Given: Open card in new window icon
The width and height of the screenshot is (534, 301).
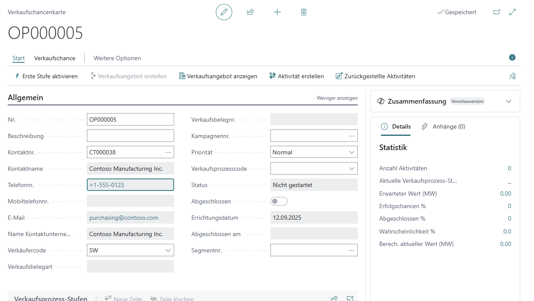Looking at the screenshot, I should (x=497, y=12).
